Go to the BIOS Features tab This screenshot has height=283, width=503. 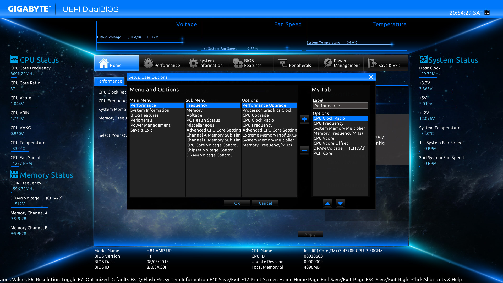tap(251, 63)
